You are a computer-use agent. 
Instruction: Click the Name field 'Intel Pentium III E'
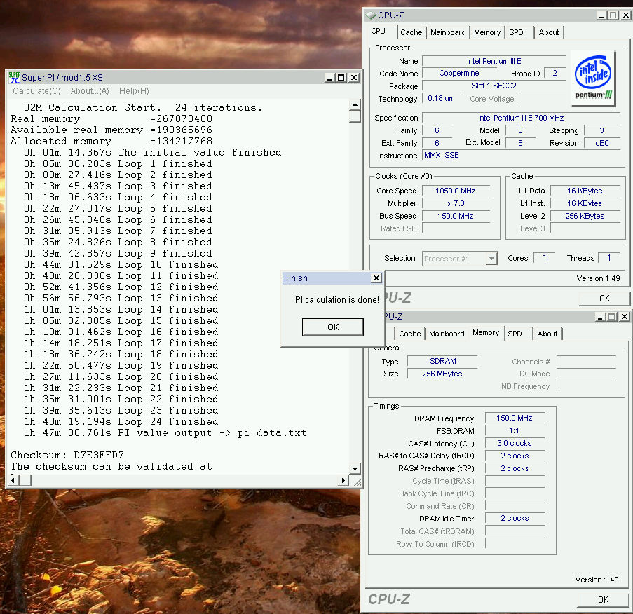coord(494,61)
